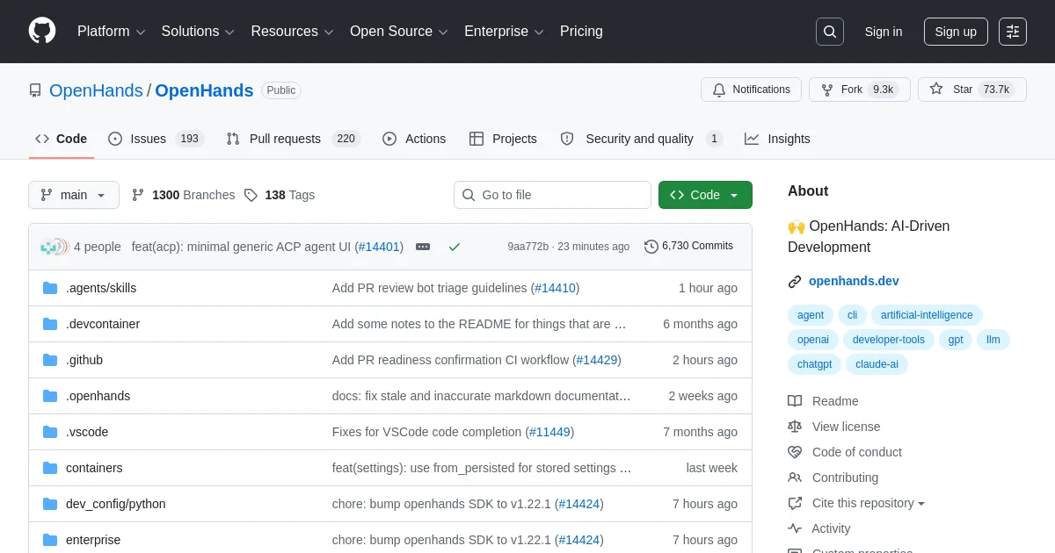This screenshot has width=1055, height=553.
Task: Open the Open Source dropdown menu
Action: 399,32
